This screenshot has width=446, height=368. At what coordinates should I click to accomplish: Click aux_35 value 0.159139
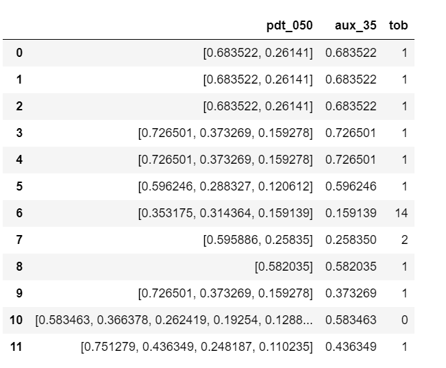click(x=351, y=213)
